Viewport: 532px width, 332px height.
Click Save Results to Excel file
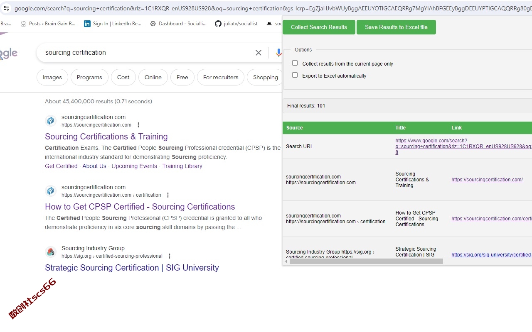396,27
